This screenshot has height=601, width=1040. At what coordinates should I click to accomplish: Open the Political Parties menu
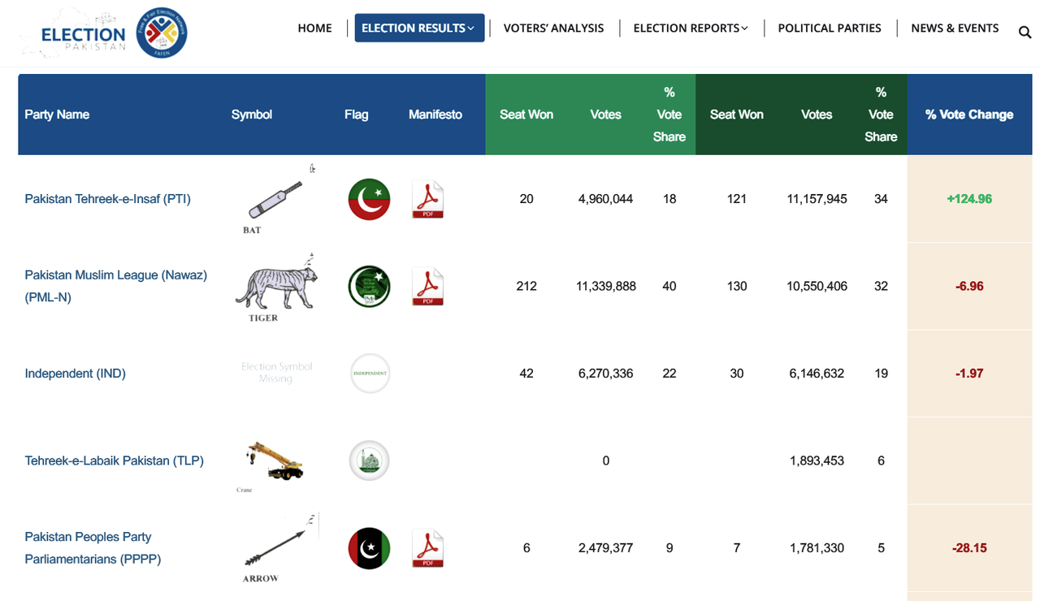coord(830,28)
